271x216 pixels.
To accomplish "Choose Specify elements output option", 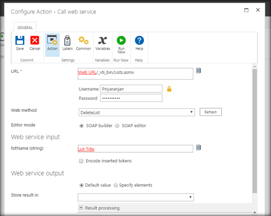I will [x=116, y=185].
